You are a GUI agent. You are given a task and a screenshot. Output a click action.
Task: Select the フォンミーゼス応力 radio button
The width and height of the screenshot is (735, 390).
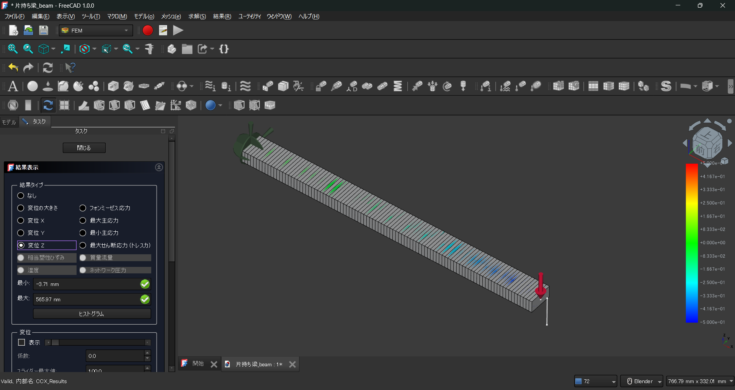[83, 208]
